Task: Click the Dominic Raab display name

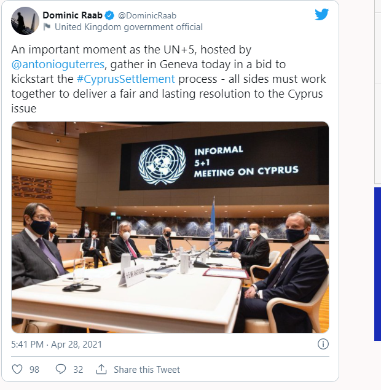Action: [73, 14]
